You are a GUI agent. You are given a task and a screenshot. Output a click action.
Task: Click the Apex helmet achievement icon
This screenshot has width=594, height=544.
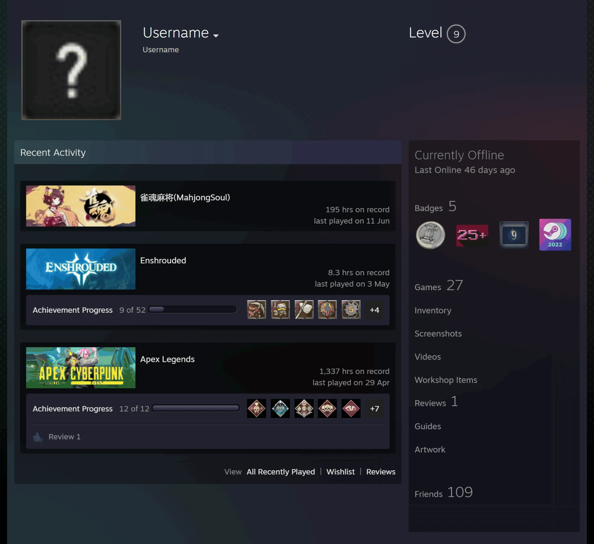256,408
